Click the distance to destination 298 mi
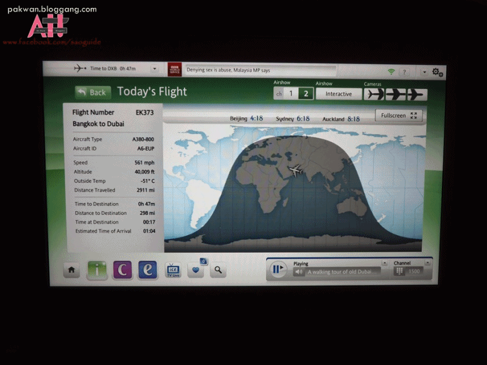This screenshot has width=487, height=365. 147,213
